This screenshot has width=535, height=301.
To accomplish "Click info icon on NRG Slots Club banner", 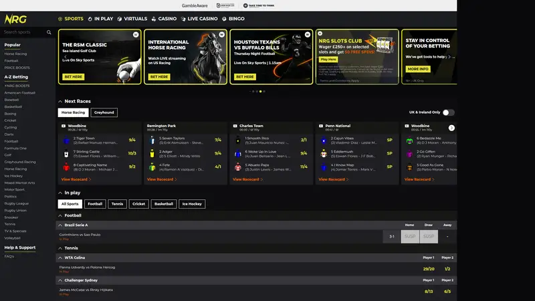I will click(320, 33).
